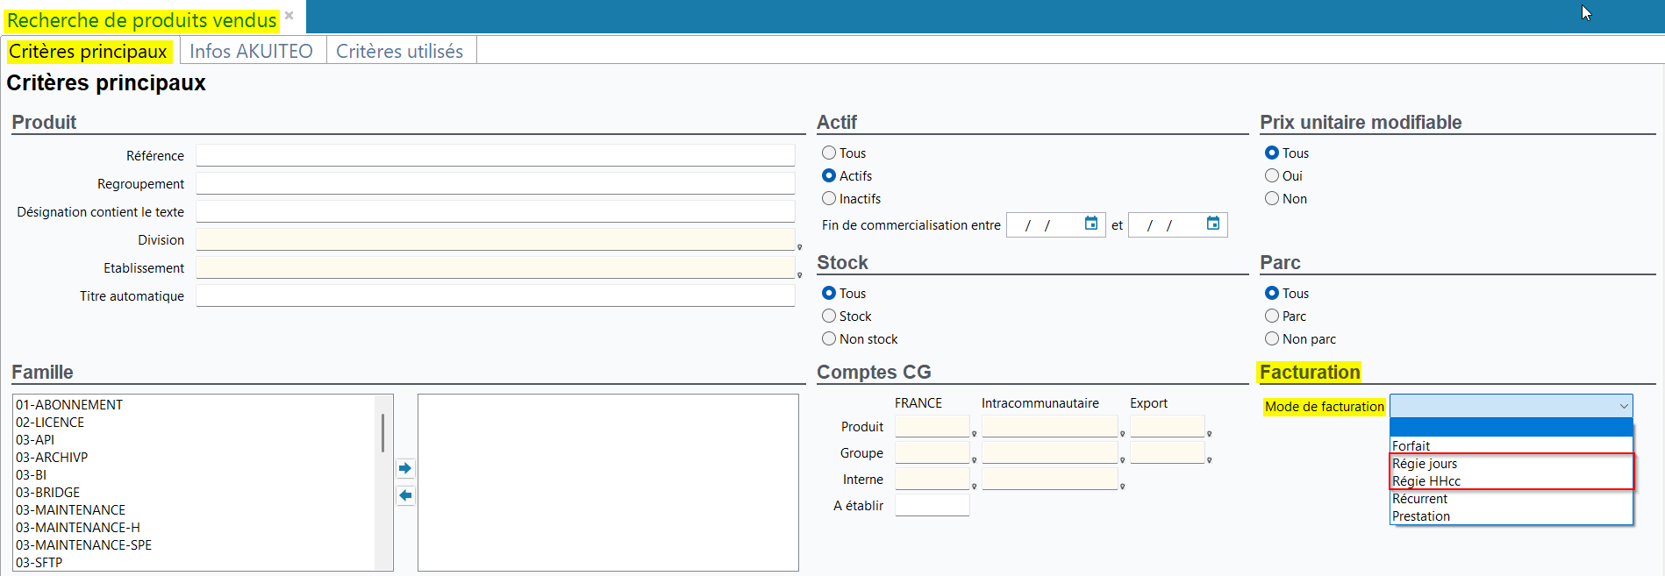Select 03-MAINTENANCE in the Famille list

tap(70, 510)
